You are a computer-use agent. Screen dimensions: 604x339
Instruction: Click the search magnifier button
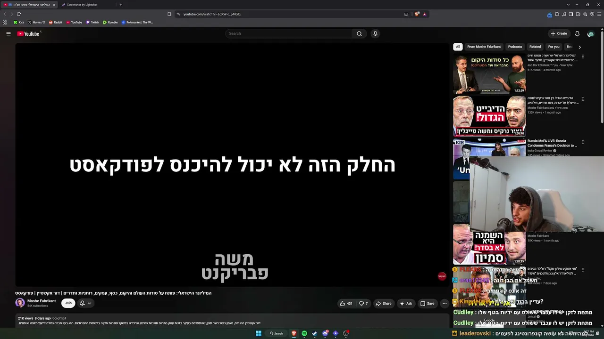click(359, 33)
